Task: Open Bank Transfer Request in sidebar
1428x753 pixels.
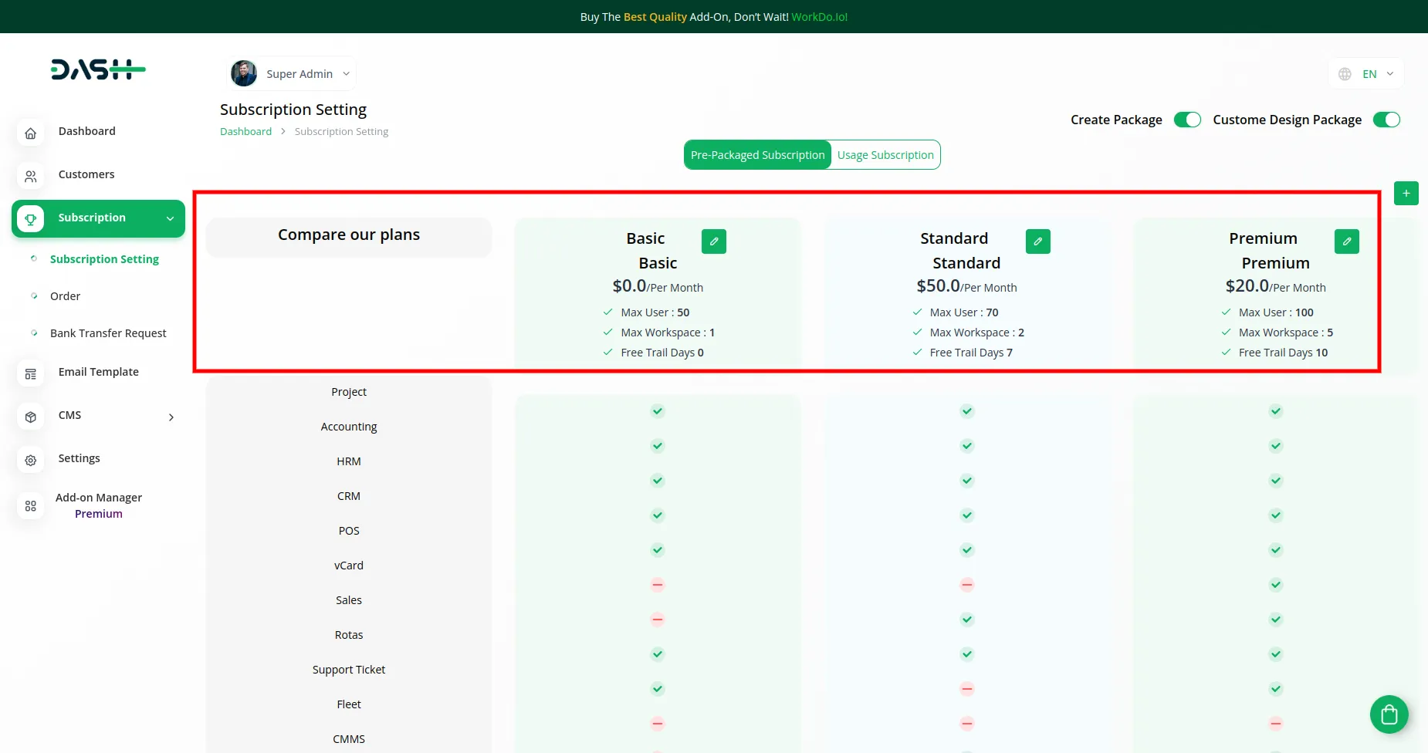Action: [108, 333]
